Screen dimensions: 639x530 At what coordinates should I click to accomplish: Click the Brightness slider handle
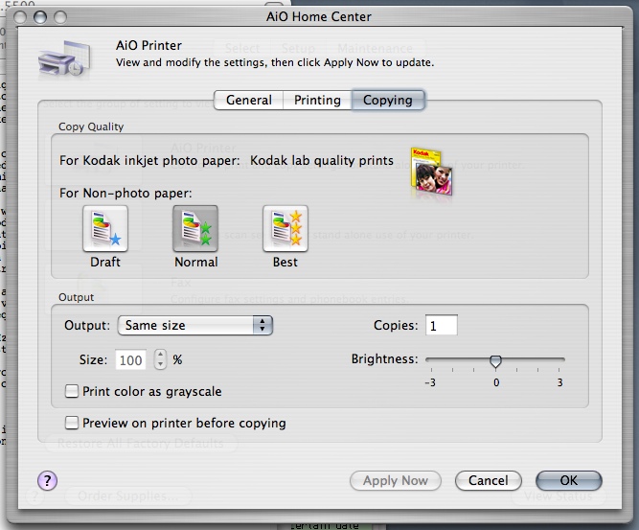495,360
